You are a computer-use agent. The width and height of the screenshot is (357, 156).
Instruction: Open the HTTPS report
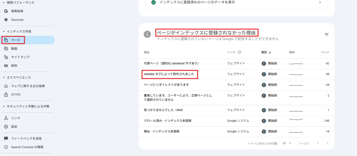[x=16, y=95]
